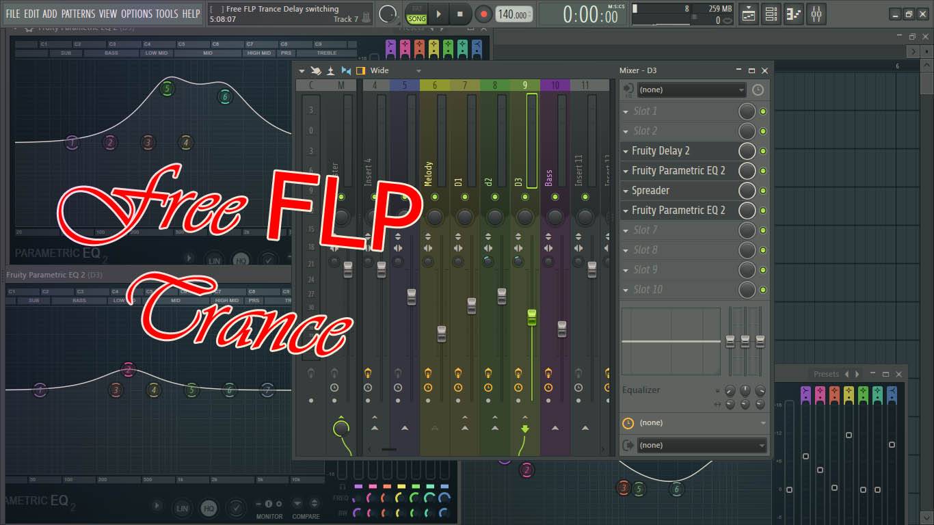Toggle PAT/SONG mode switch
Screen dimensions: 934x525
tap(416, 14)
